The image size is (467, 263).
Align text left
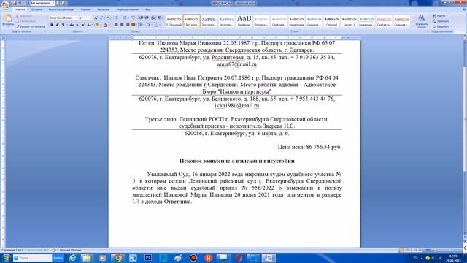pyautogui.click(x=116, y=25)
